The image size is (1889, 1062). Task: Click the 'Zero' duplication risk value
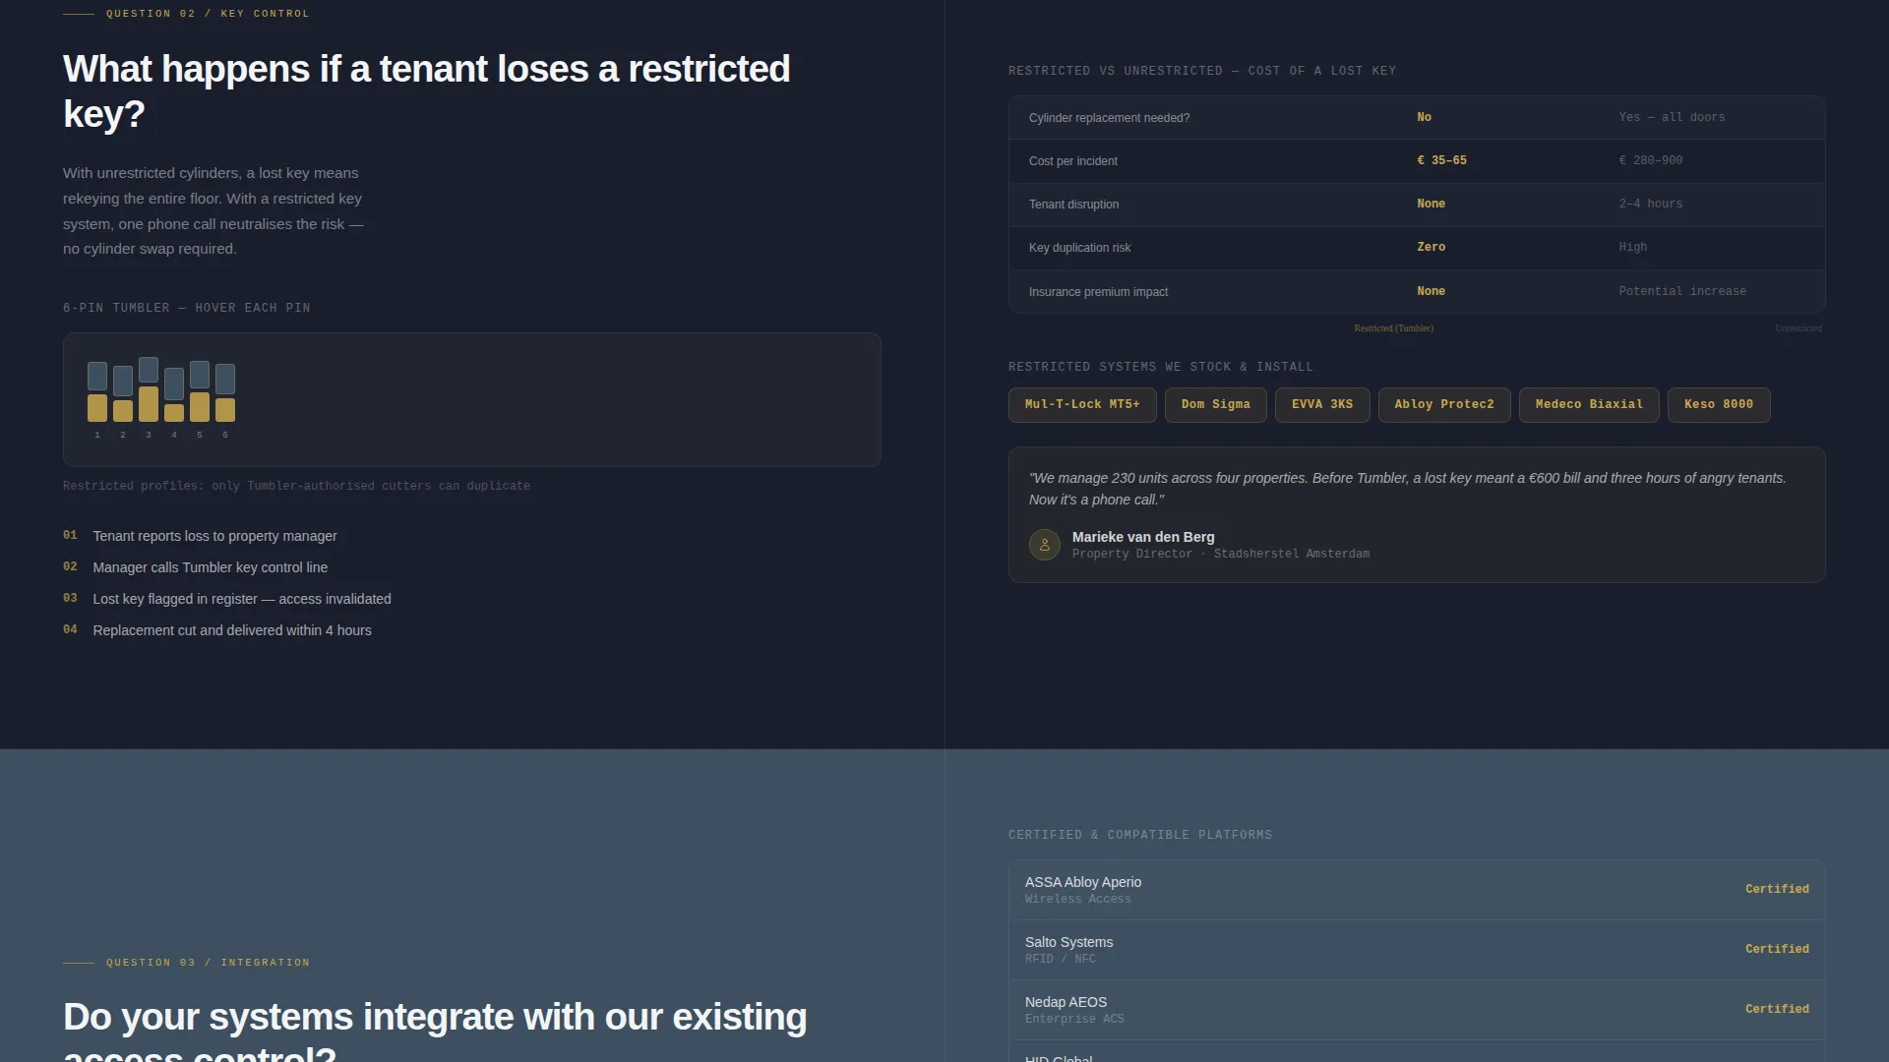[x=1431, y=247]
